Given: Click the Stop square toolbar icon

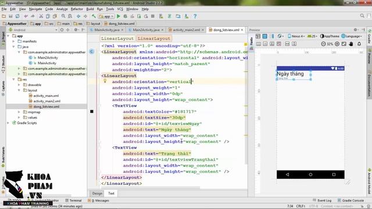Looking at the screenshot, I should (x=153, y=16).
